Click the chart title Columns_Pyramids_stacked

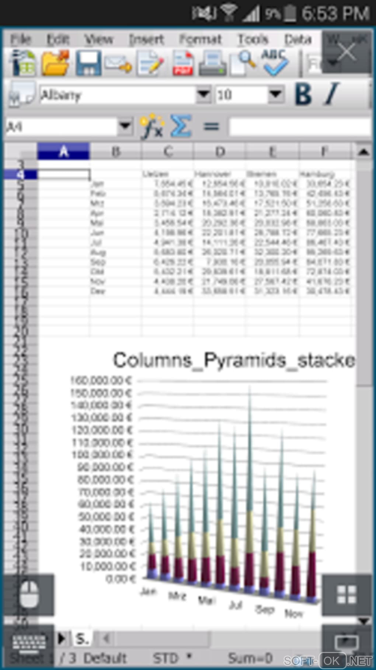coord(234,360)
